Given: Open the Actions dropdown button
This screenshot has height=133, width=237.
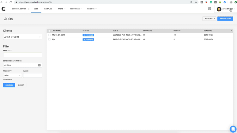Looking at the screenshot, I should point(209,19).
